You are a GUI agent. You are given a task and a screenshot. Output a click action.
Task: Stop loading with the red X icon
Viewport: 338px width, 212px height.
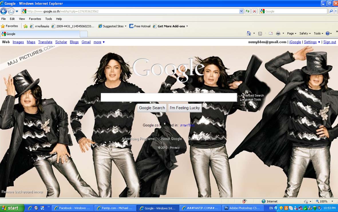click(x=254, y=11)
